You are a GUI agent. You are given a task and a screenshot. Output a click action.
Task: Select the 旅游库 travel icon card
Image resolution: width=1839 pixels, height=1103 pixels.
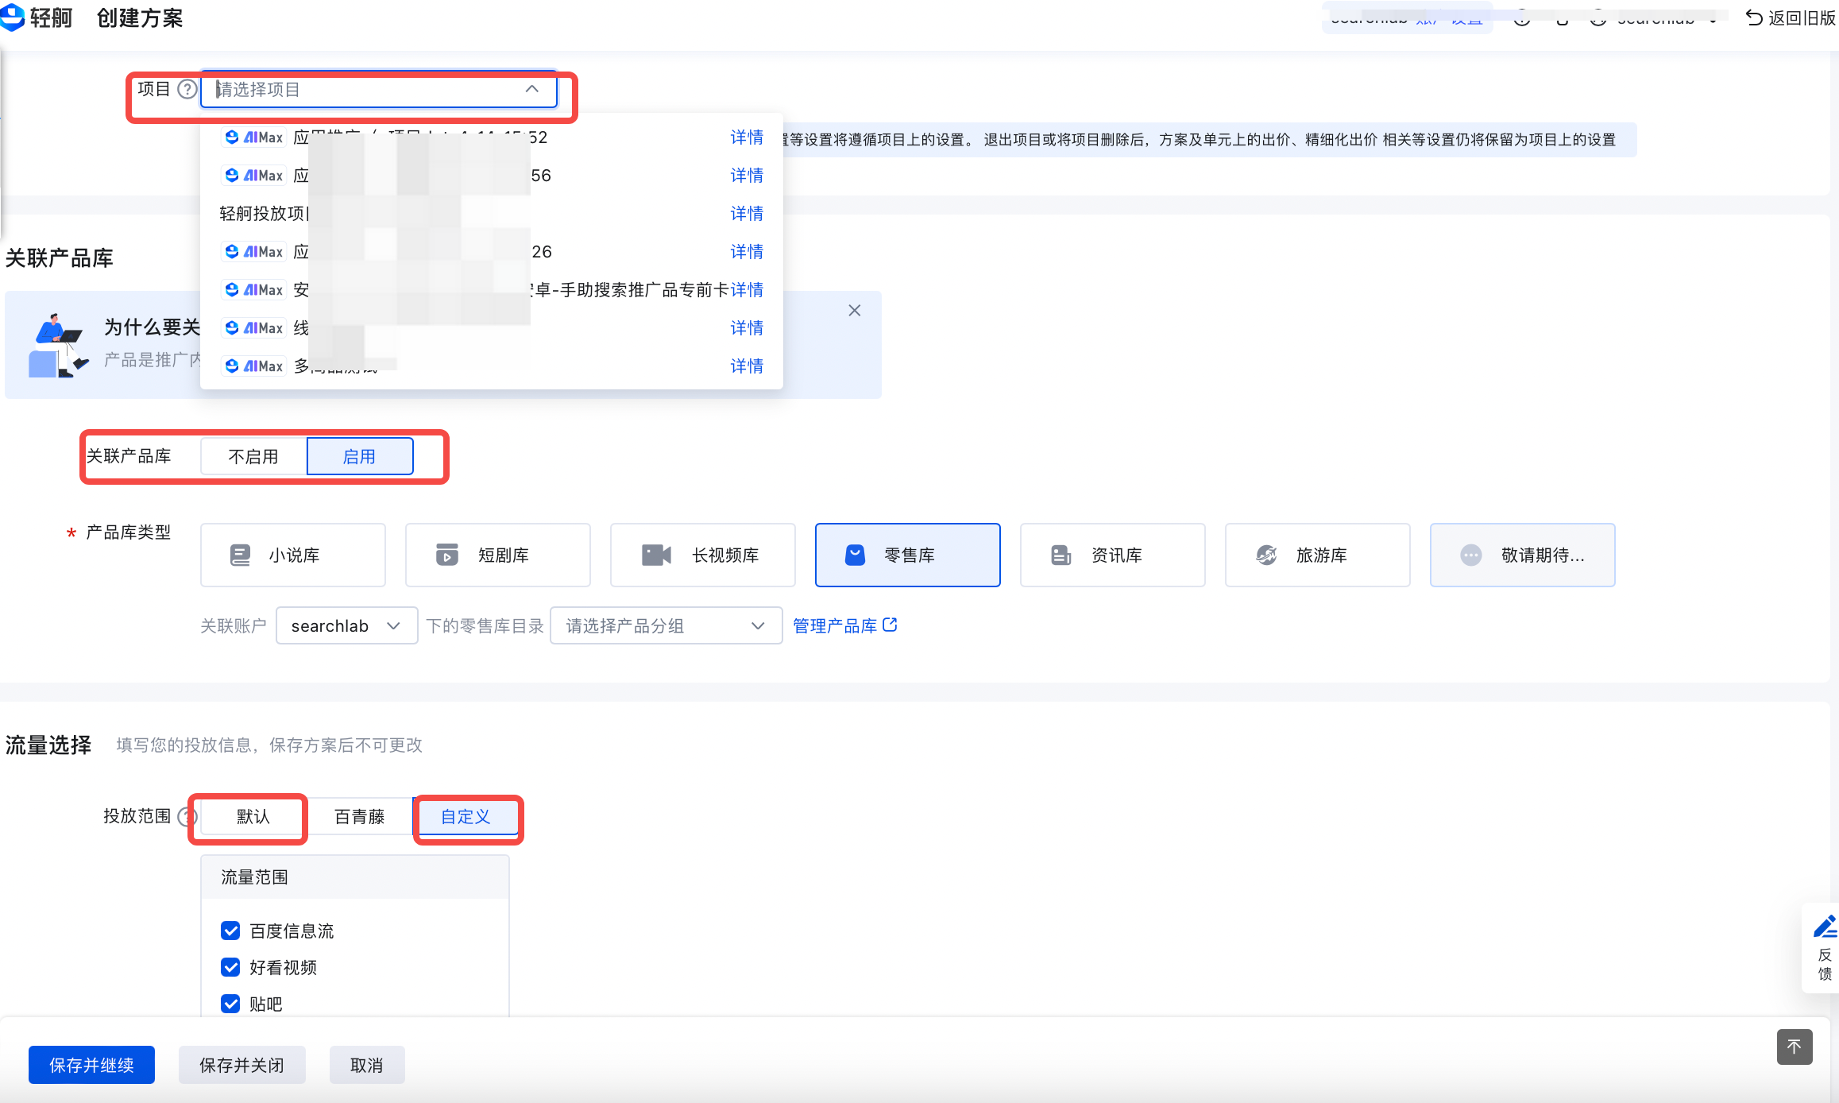point(1317,555)
